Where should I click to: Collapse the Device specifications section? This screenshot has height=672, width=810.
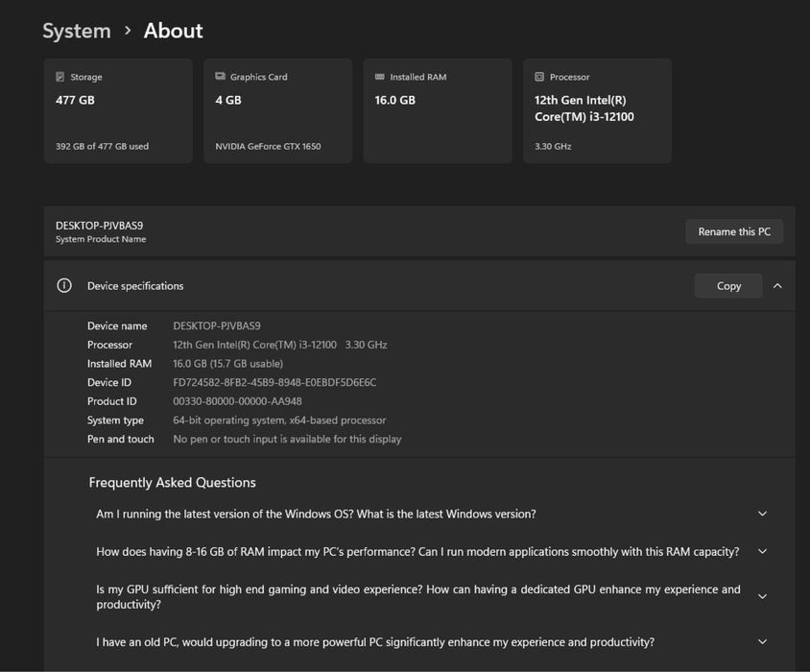pos(777,285)
